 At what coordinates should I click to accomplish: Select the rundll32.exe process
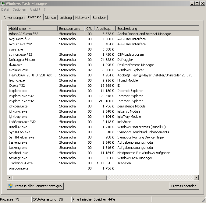pyautogui.click(x=103, y=127)
